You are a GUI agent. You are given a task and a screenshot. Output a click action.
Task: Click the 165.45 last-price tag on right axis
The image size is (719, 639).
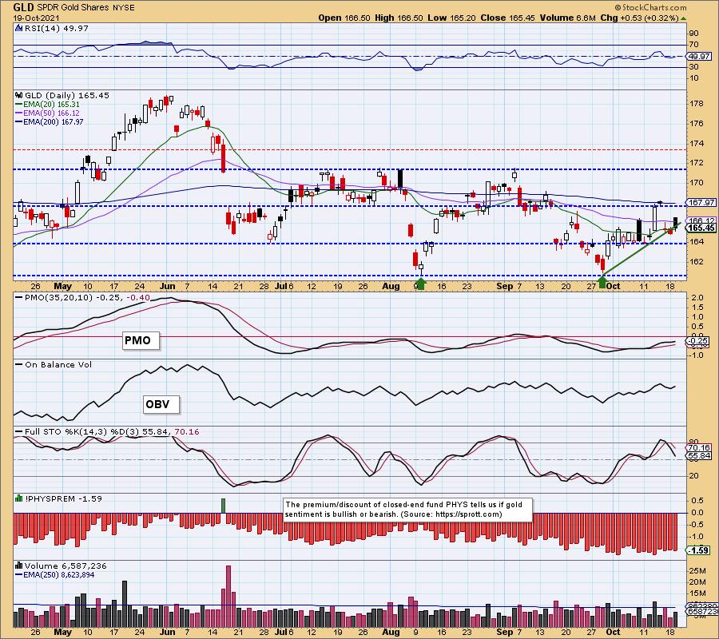coord(701,228)
